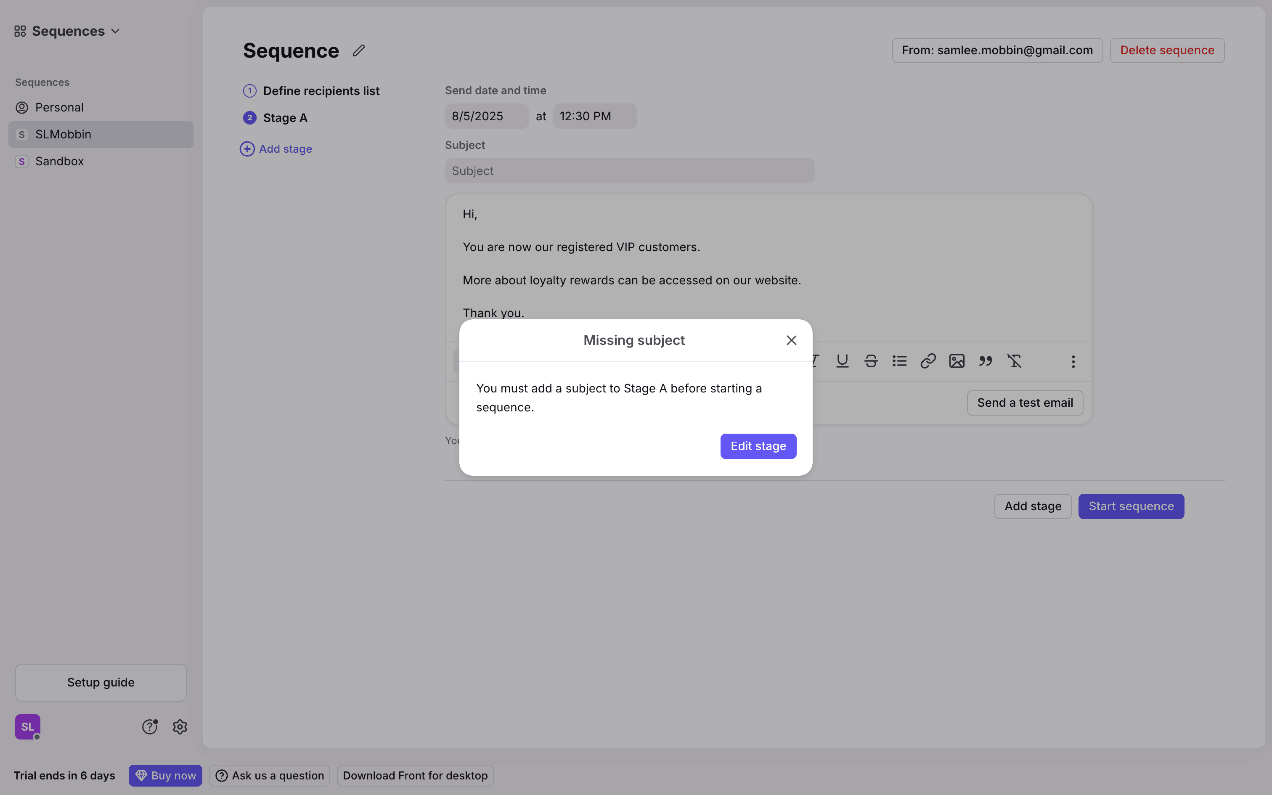
Task: Open the settings gear
Action: coord(180,727)
